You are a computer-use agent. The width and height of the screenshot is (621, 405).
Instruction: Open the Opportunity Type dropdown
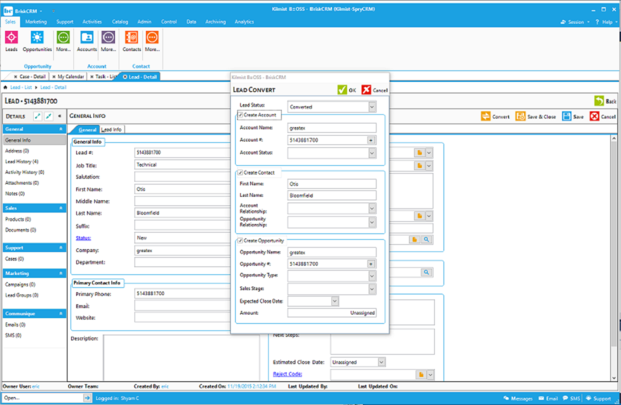tap(372, 276)
